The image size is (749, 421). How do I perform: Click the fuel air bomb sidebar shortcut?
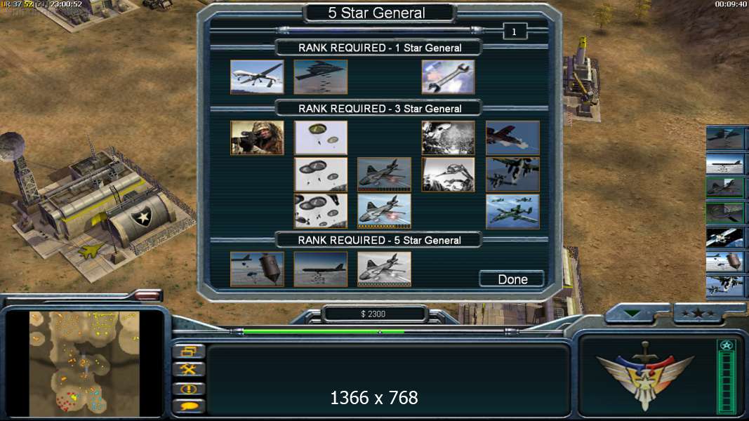pyautogui.click(x=725, y=262)
